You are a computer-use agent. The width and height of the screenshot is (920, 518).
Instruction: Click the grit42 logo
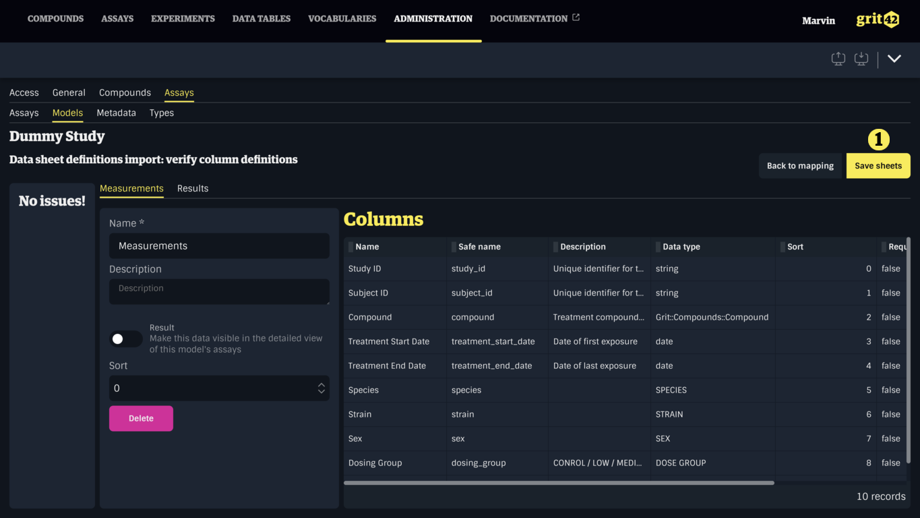(877, 20)
